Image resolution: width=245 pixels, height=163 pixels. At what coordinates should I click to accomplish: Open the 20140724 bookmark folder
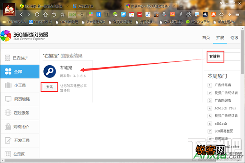pyautogui.click(x=14, y=22)
